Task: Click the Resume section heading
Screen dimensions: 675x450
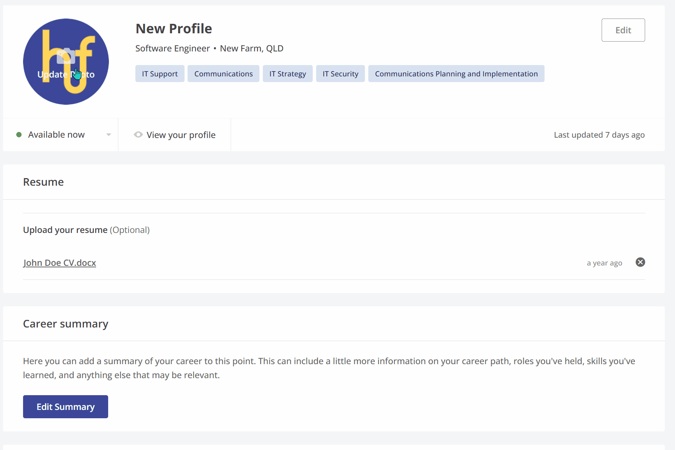Action: pyautogui.click(x=43, y=182)
